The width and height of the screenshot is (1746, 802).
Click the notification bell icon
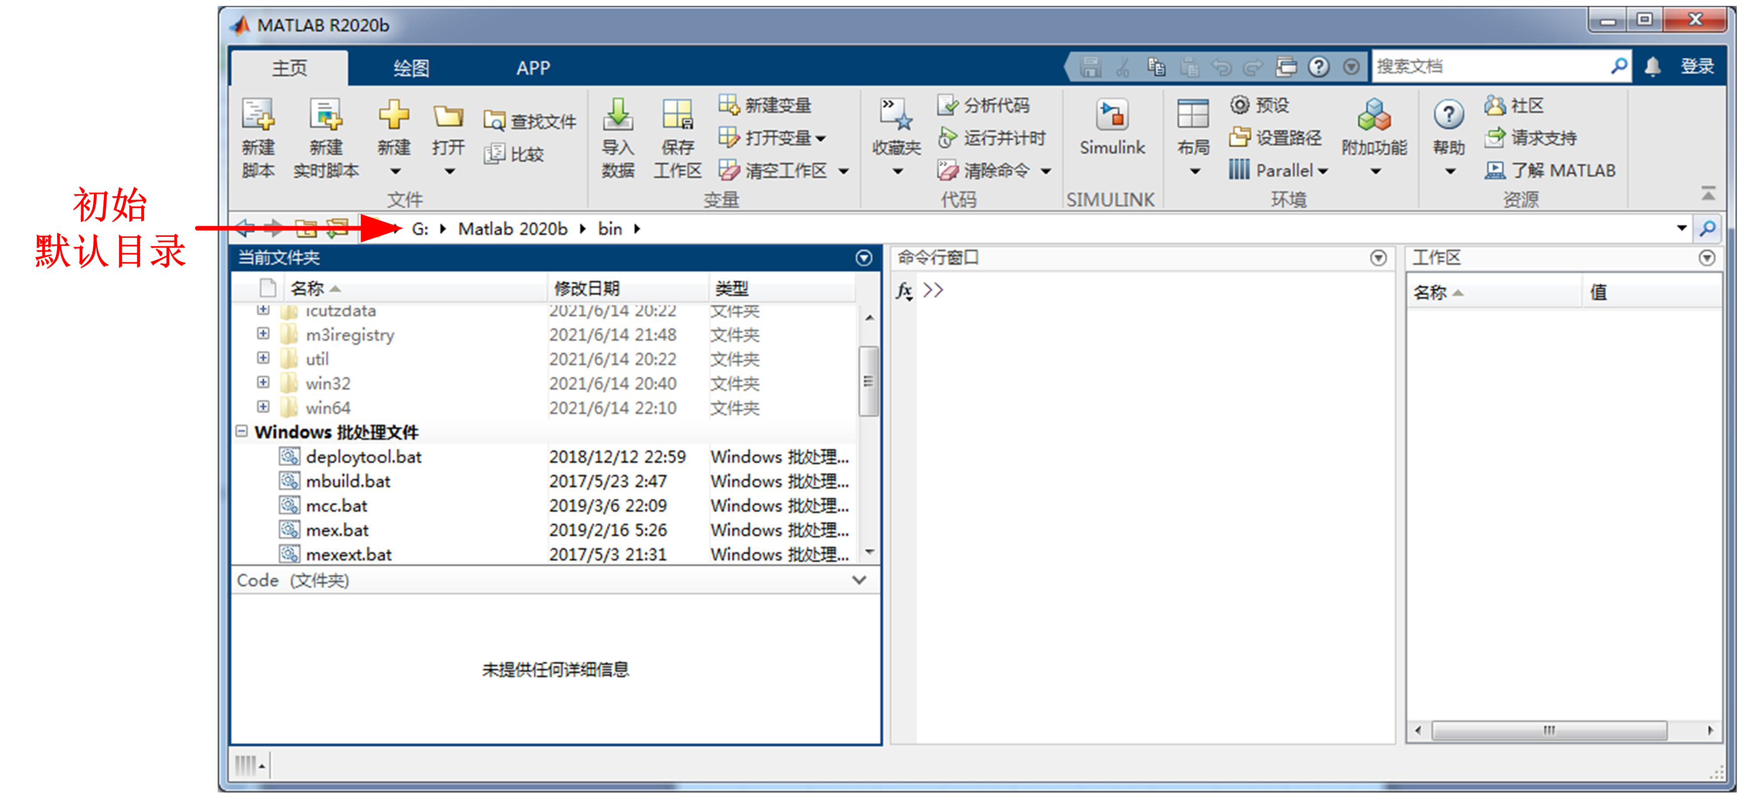(x=1652, y=67)
